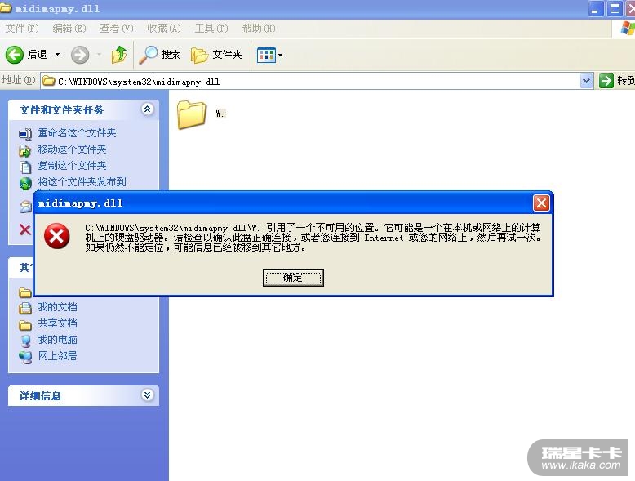Image resolution: width=635 pixels, height=481 pixels.
Task: Open the Views icon menu
Action: (266, 55)
